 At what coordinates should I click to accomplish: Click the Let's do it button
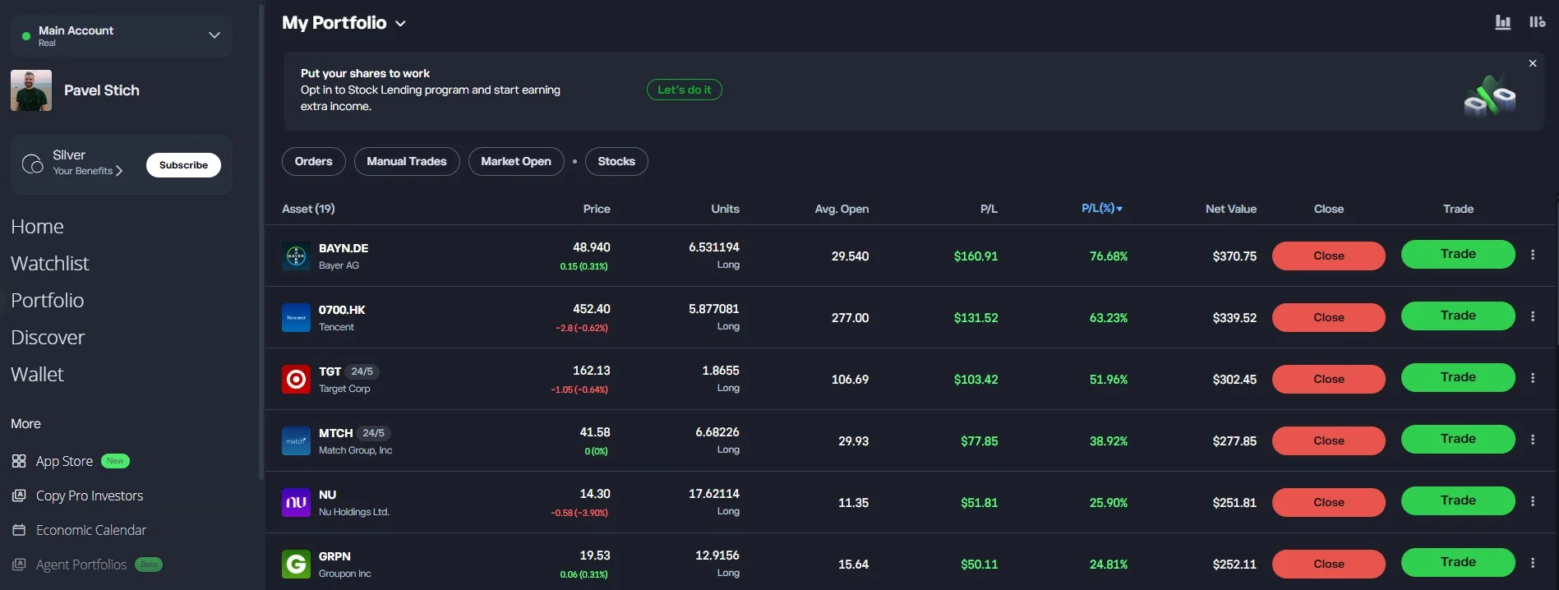(x=685, y=90)
